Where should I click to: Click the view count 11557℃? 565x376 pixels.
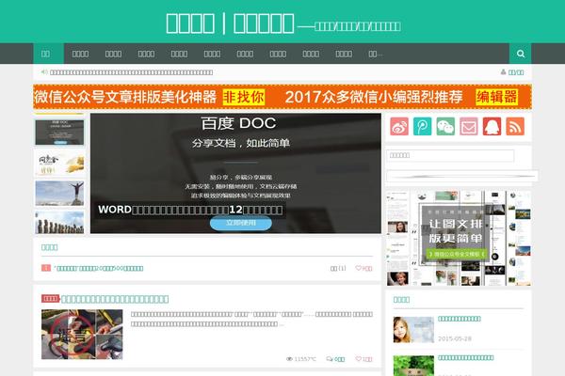click(301, 359)
